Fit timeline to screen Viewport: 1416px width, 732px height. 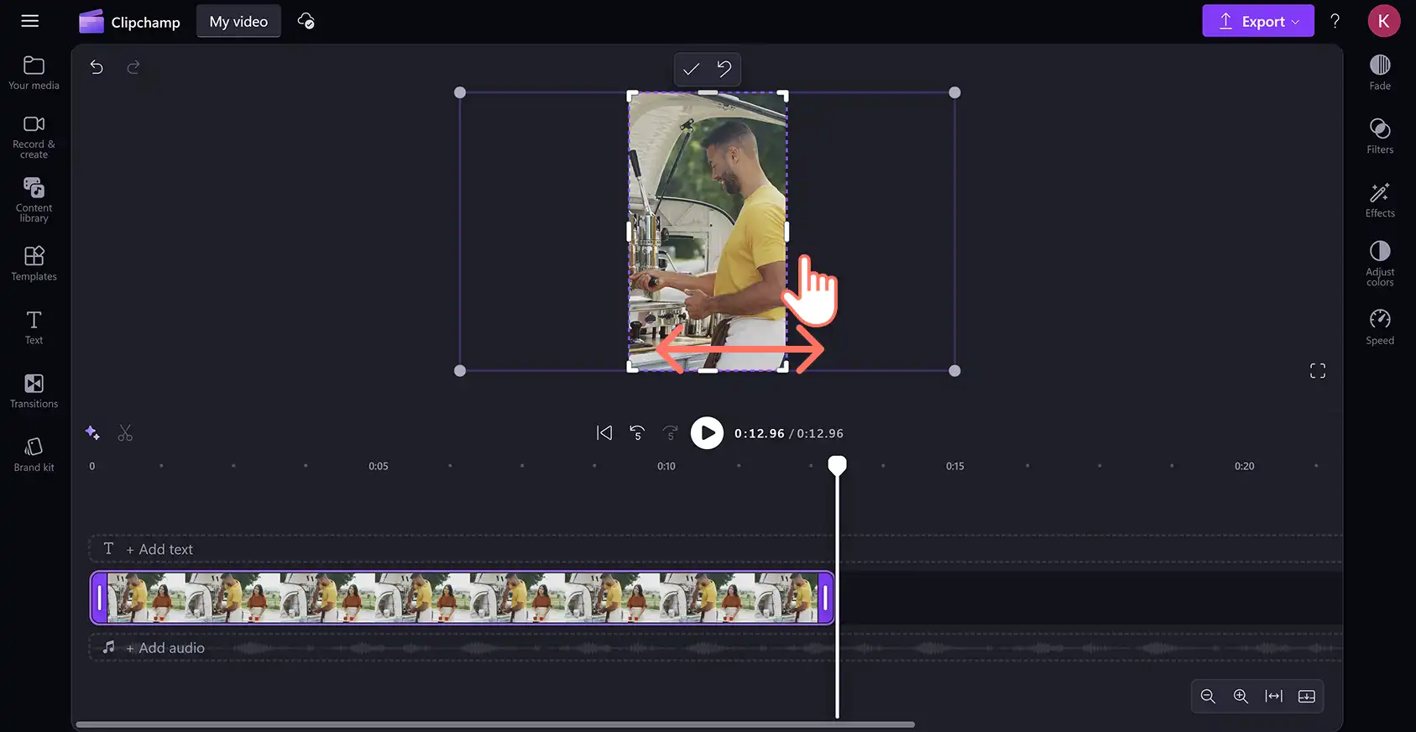click(1274, 696)
